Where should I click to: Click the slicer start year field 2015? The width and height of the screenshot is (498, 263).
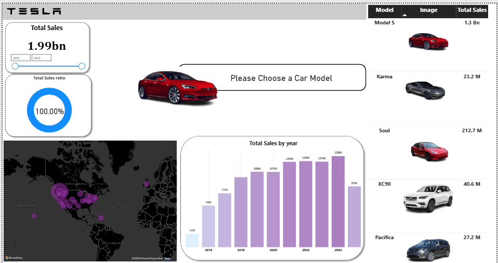tap(21, 58)
